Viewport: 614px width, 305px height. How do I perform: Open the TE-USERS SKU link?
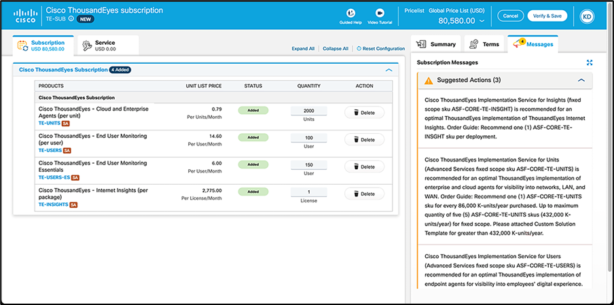click(x=50, y=150)
